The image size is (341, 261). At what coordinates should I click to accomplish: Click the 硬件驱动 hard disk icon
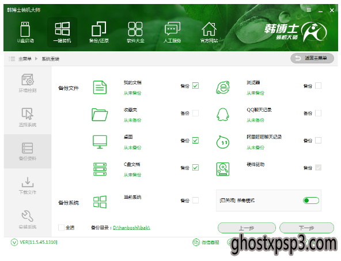223,169
